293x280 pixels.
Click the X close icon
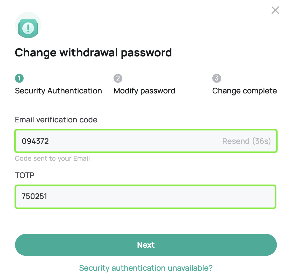[275, 10]
